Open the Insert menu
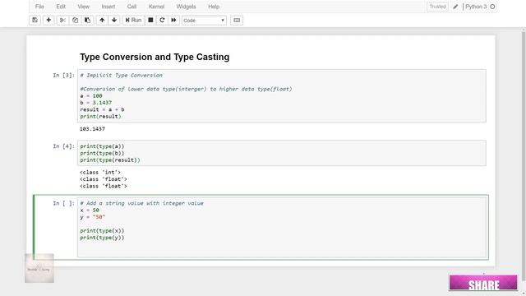Screen dimensions: 526x296 (108, 7)
